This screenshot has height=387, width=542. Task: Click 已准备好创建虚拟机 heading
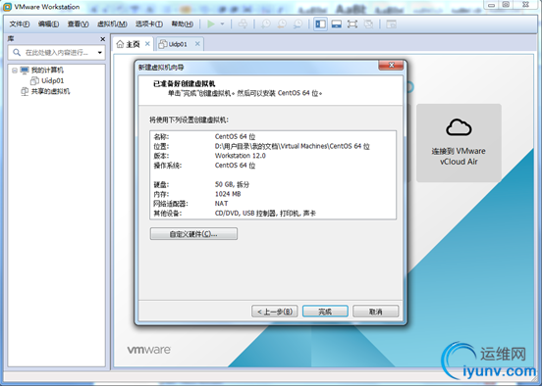[x=184, y=83]
